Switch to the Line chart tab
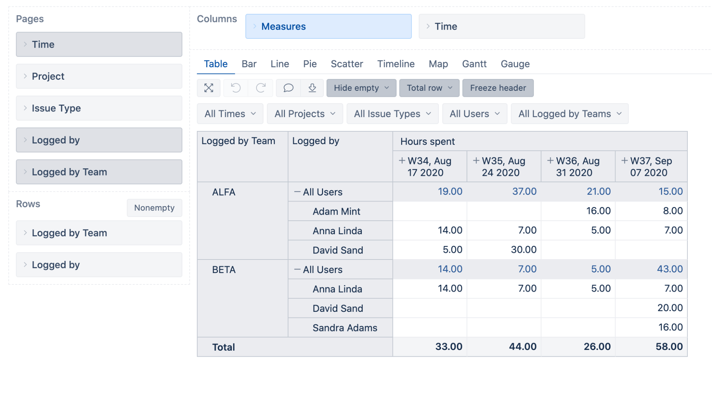The height and width of the screenshot is (398, 712). click(280, 64)
